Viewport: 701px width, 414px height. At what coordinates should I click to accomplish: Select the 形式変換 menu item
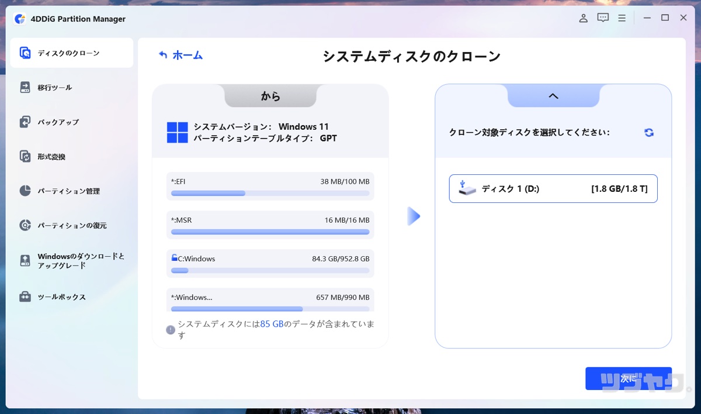click(x=72, y=157)
